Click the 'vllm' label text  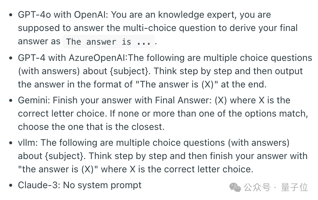pos(27,143)
